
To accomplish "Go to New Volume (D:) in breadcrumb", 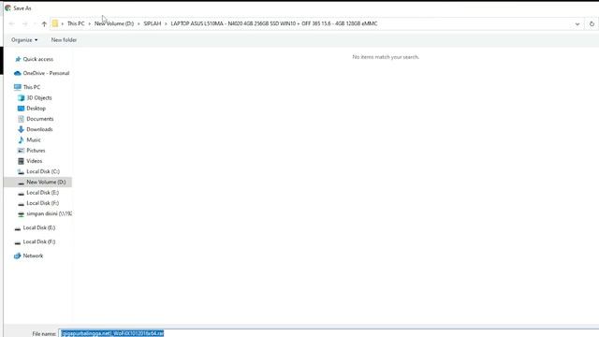I will pyautogui.click(x=114, y=23).
